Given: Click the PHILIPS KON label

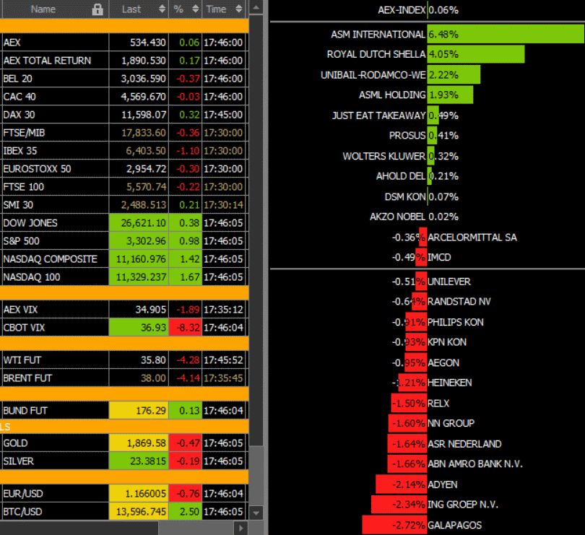Looking at the screenshot, I should [x=456, y=322].
